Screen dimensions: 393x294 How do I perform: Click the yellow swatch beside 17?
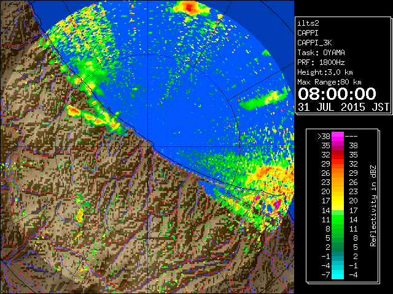[338, 201]
